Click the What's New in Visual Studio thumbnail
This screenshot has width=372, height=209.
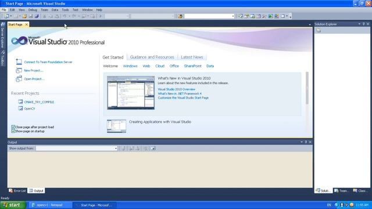[x=131, y=93]
